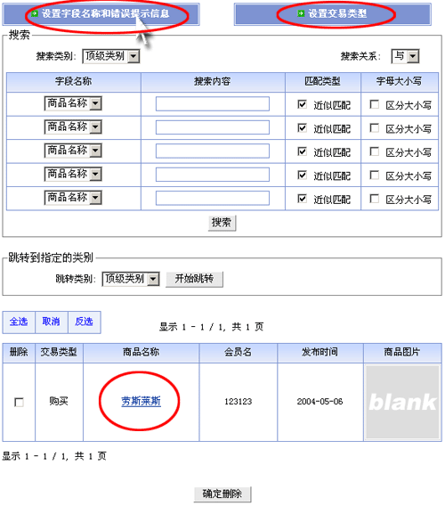Open 设置交易类型 tab
The image size is (445, 514).
click(332, 14)
